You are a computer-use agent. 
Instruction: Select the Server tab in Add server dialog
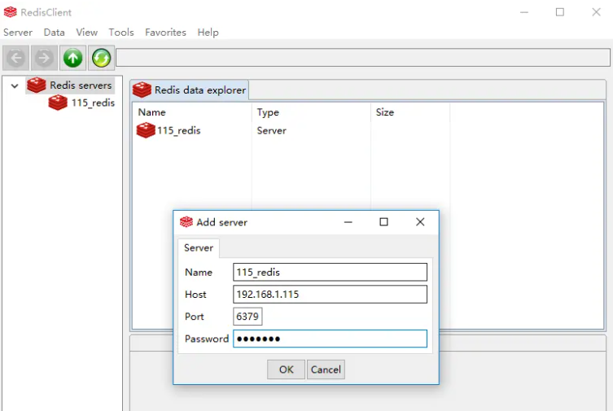(x=199, y=247)
